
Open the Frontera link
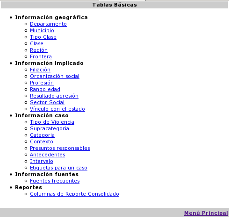point(41,57)
